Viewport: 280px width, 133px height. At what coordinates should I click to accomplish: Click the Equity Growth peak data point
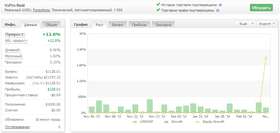266,58
